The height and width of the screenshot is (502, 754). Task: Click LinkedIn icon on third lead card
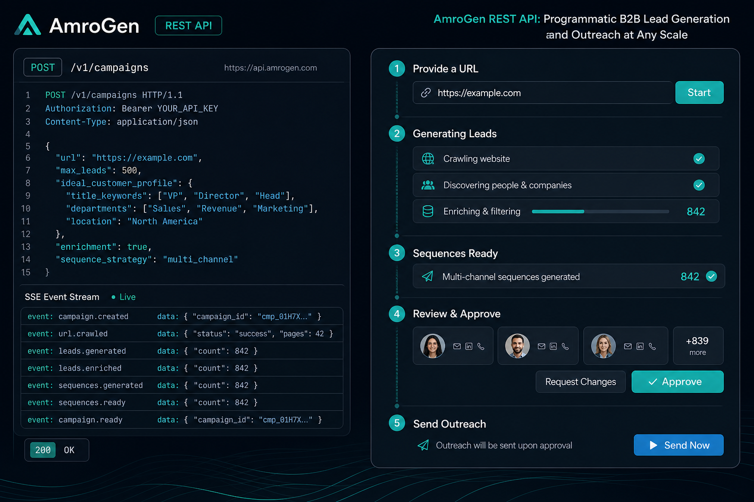640,346
